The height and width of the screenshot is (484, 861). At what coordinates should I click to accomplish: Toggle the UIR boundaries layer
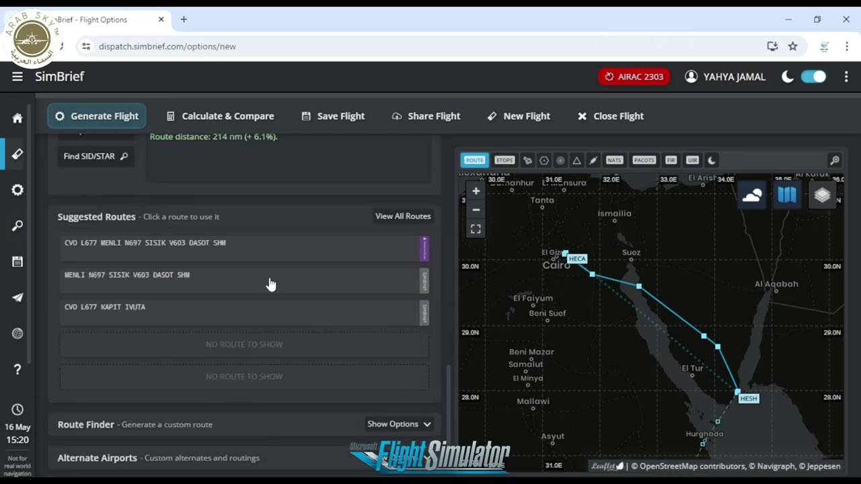(x=692, y=160)
